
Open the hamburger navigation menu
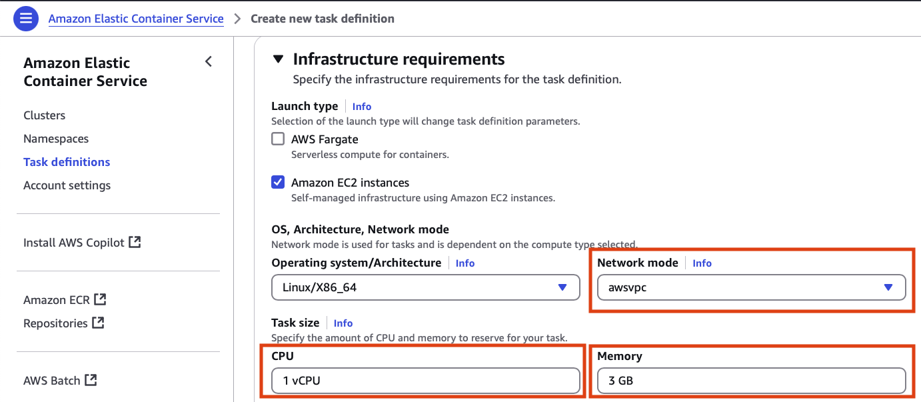coord(26,19)
